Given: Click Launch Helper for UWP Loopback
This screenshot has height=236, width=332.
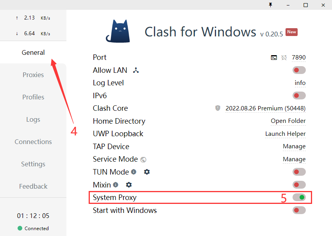Looking at the screenshot, I should [285, 134].
